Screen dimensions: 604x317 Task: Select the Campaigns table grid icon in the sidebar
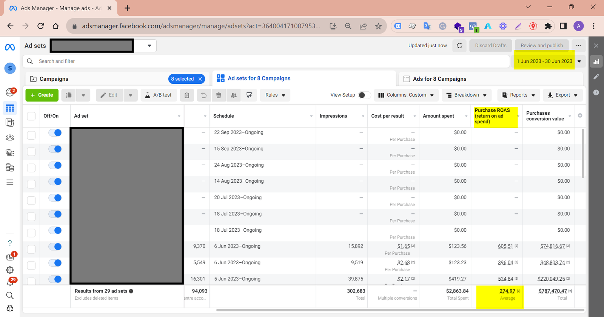pyautogui.click(x=10, y=108)
